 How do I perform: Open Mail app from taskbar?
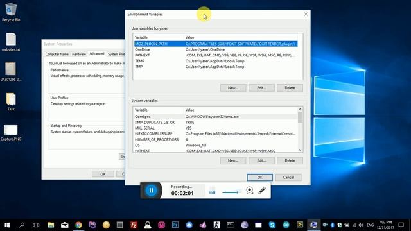[x=64, y=225]
